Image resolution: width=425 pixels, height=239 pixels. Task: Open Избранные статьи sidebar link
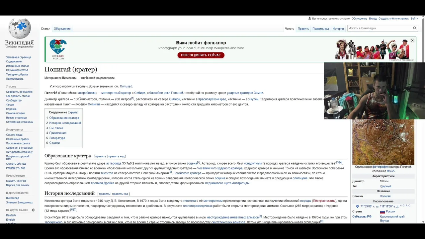pyautogui.click(x=17, y=66)
